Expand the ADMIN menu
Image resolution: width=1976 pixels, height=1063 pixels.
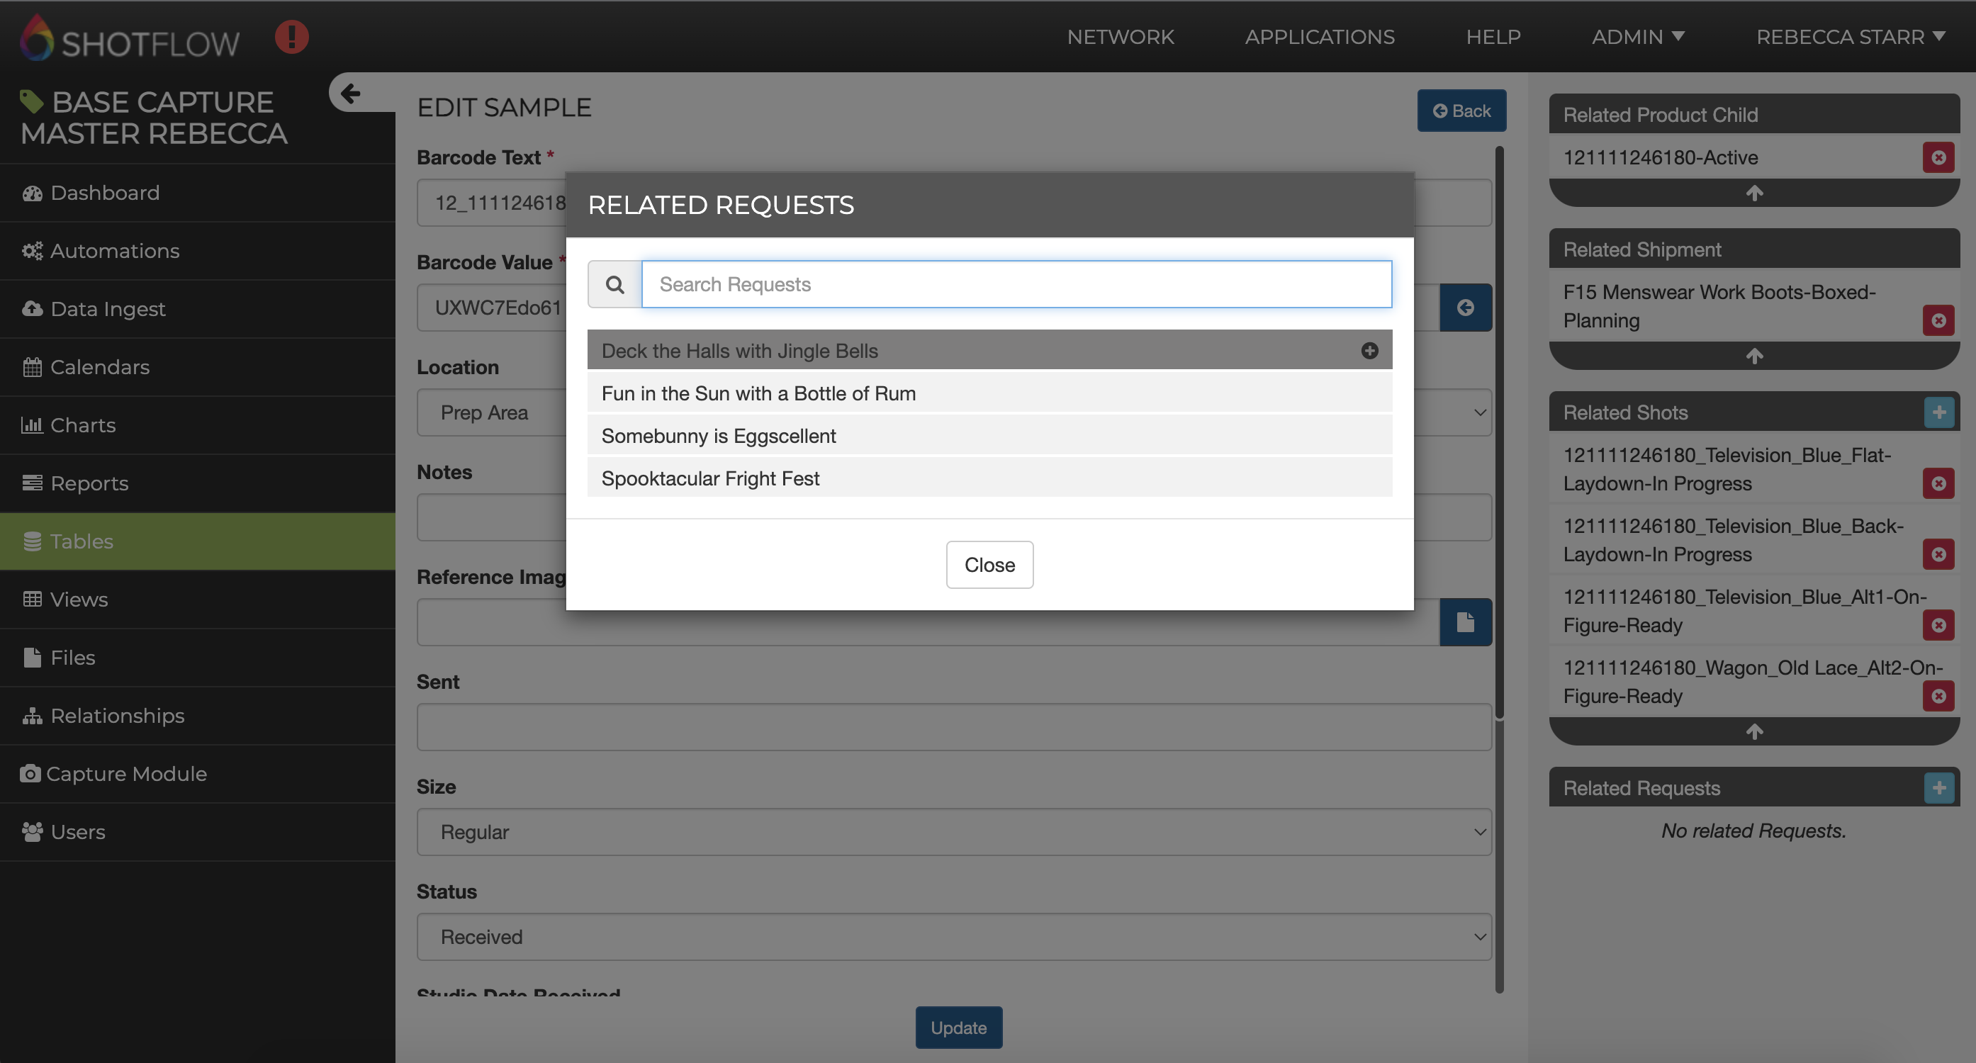pyautogui.click(x=1637, y=37)
